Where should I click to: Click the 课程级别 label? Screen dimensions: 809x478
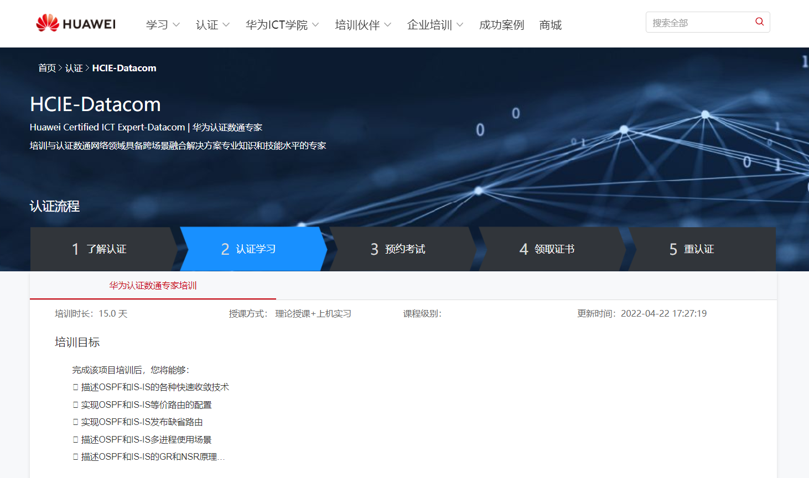tap(422, 313)
